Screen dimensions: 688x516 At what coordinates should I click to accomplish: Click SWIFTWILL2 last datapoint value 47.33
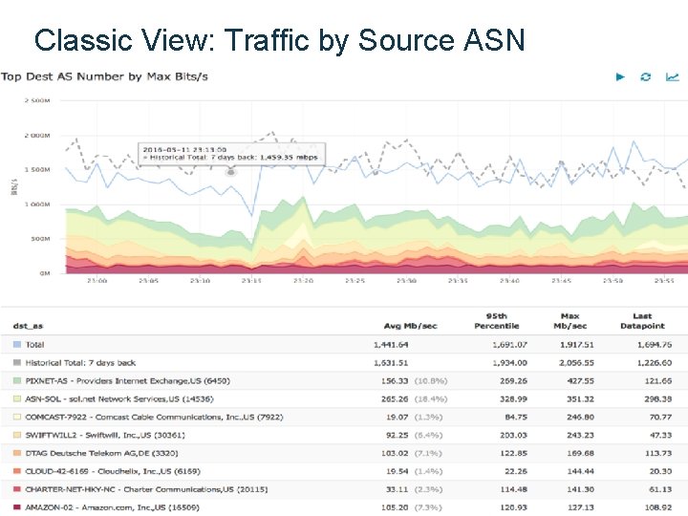coord(661,435)
